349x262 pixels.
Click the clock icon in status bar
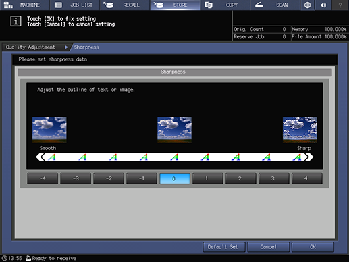tap(5, 258)
